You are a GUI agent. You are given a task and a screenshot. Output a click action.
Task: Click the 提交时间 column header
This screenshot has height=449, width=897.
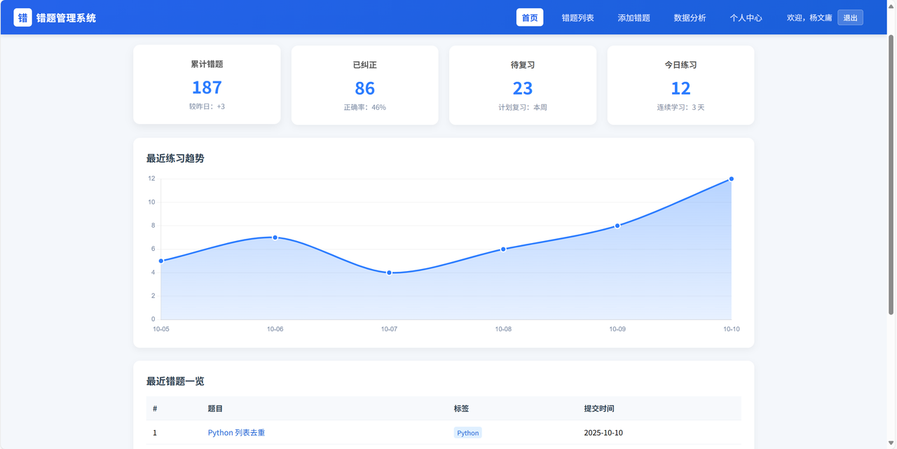[599, 408]
